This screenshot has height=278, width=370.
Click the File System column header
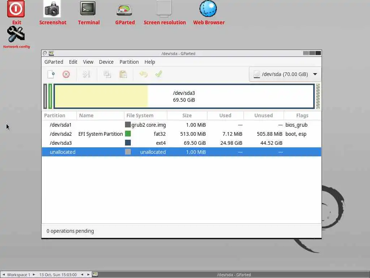click(x=146, y=115)
